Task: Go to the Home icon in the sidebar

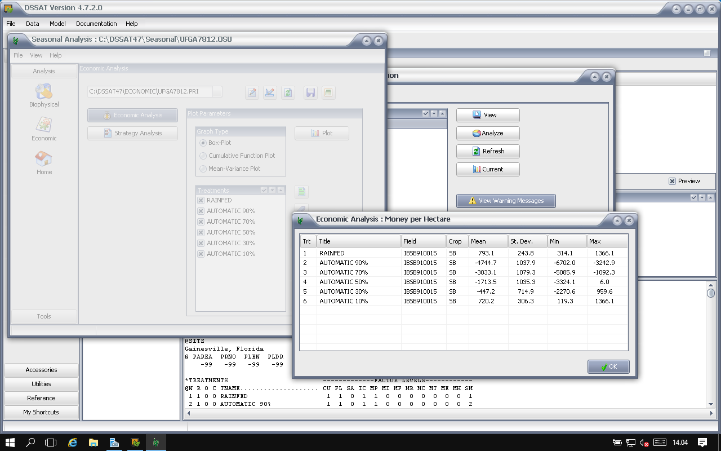Action: click(44, 162)
